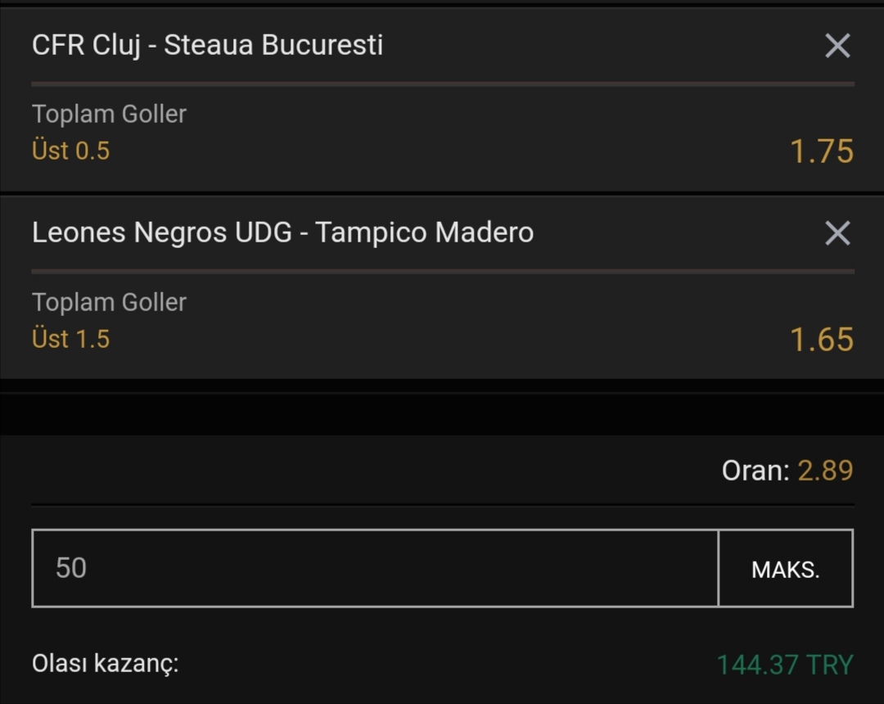Tap the MAKS. maximum stake button
884x704 pixels.
click(x=786, y=568)
